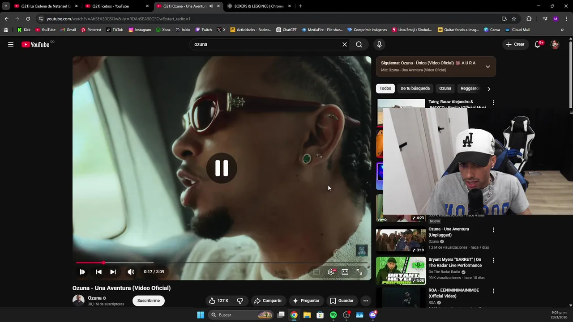This screenshot has height=322, width=573.
Task: Open File Explorer from the taskbar
Action: click(307, 315)
